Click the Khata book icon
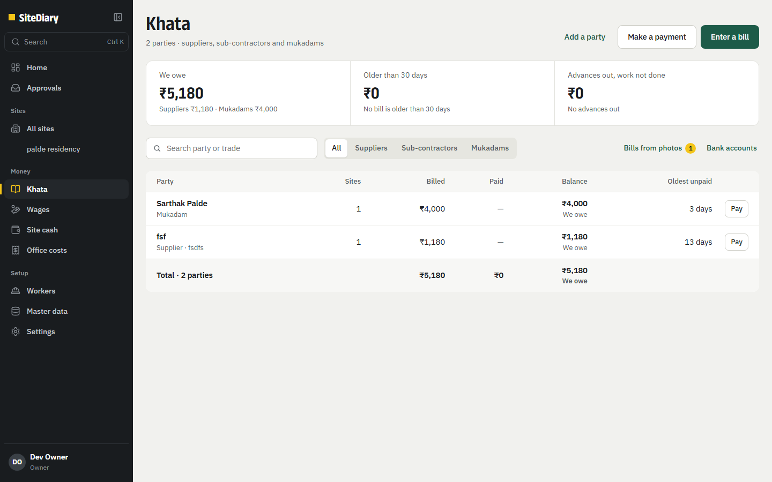The width and height of the screenshot is (772, 482). 16,189
